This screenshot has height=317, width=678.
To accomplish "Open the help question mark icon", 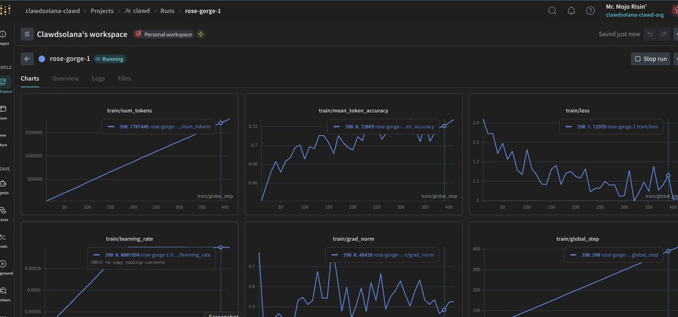I will (x=590, y=11).
